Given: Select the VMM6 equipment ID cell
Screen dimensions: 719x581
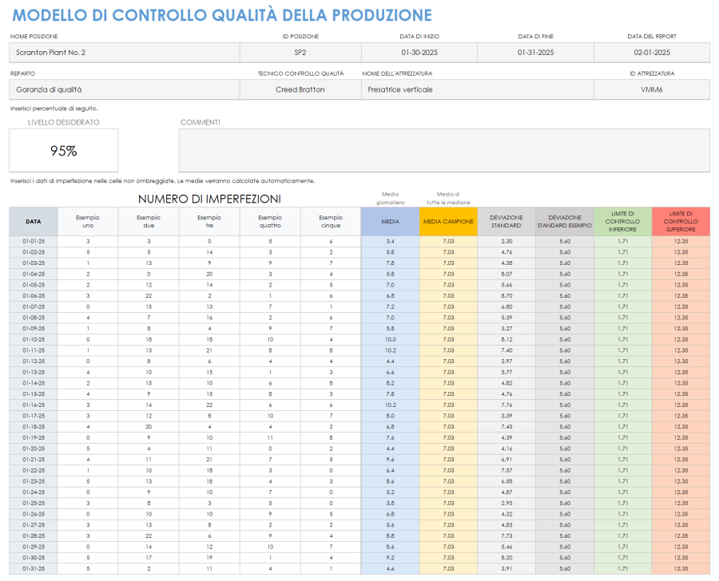Looking at the screenshot, I should pos(651,89).
